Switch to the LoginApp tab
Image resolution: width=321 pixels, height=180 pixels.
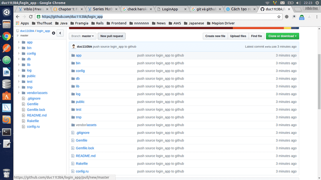tap(171, 9)
